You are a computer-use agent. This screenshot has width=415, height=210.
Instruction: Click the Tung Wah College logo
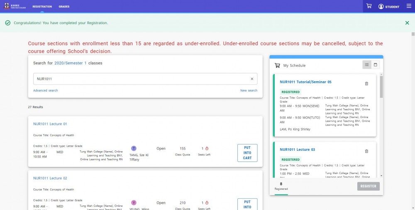tap(15, 6)
